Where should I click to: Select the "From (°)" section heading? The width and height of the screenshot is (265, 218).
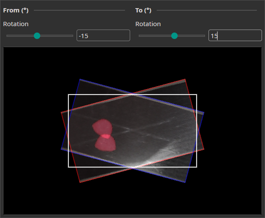(x=16, y=10)
